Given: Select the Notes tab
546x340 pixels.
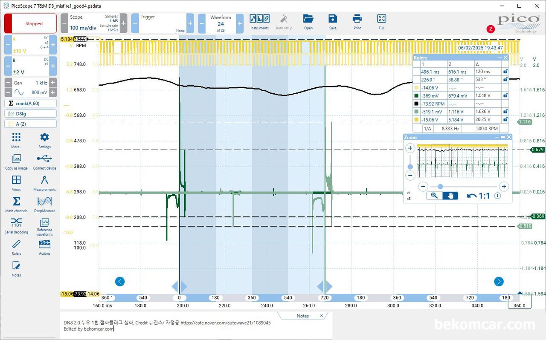Looking at the screenshot, I should click(x=302, y=316).
